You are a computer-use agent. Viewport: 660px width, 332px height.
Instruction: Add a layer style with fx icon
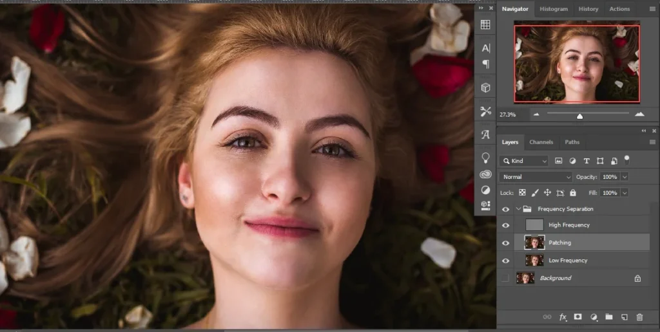click(x=563, y=317)
